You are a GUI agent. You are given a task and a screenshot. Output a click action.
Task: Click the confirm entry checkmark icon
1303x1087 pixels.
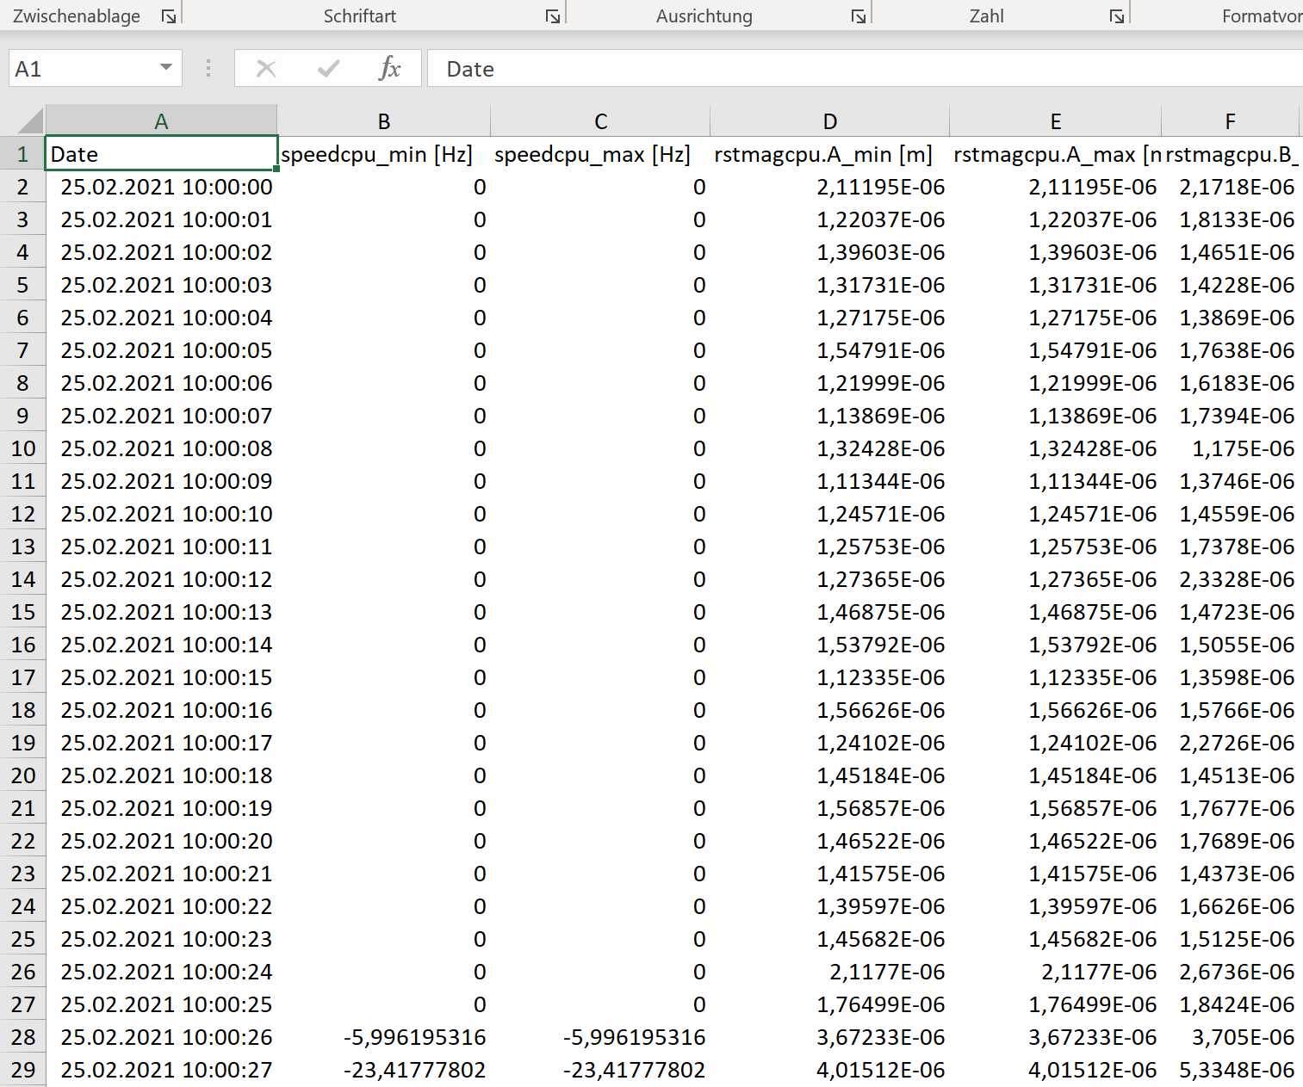328,69
